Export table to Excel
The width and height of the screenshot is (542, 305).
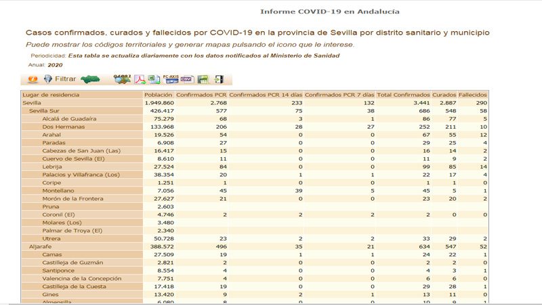(154, 79)
